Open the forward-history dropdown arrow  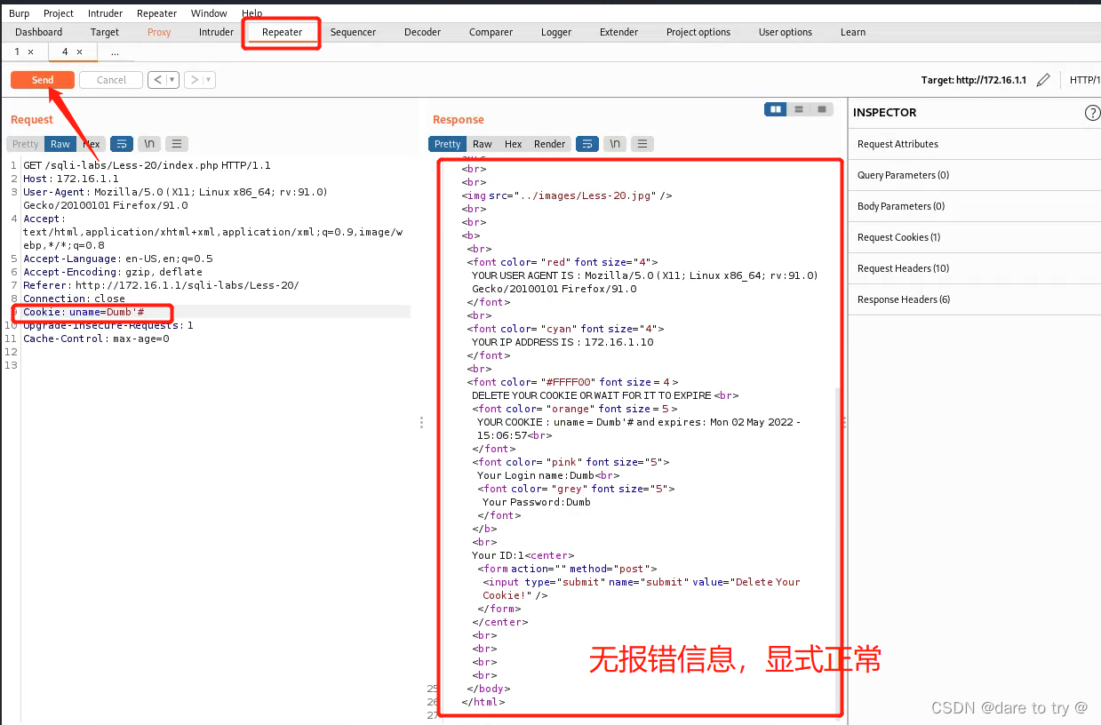(209, 80)
